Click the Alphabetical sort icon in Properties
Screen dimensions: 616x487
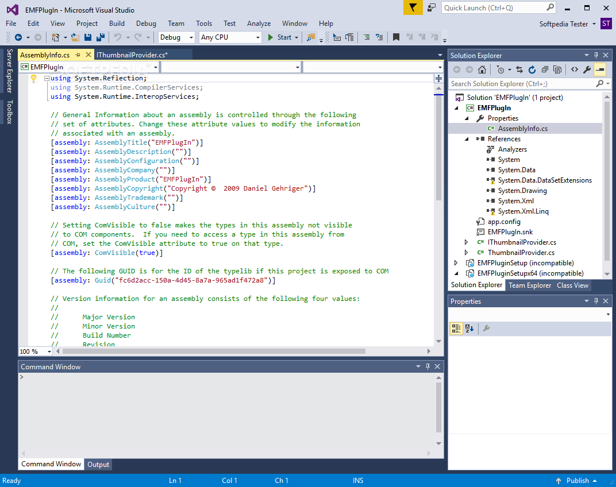click(469, 328)
